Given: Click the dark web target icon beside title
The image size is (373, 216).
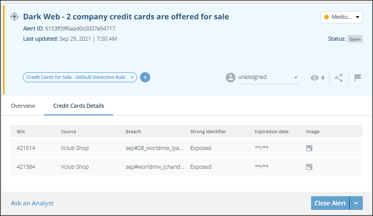Looking at the screenshot, I should pyautogui.click(x=14, y=17).
